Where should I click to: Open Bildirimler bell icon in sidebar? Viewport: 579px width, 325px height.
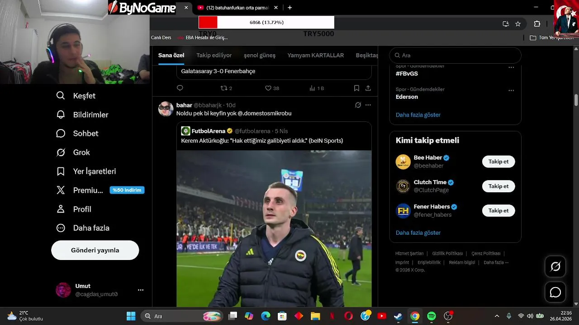[x=61, y=115]
